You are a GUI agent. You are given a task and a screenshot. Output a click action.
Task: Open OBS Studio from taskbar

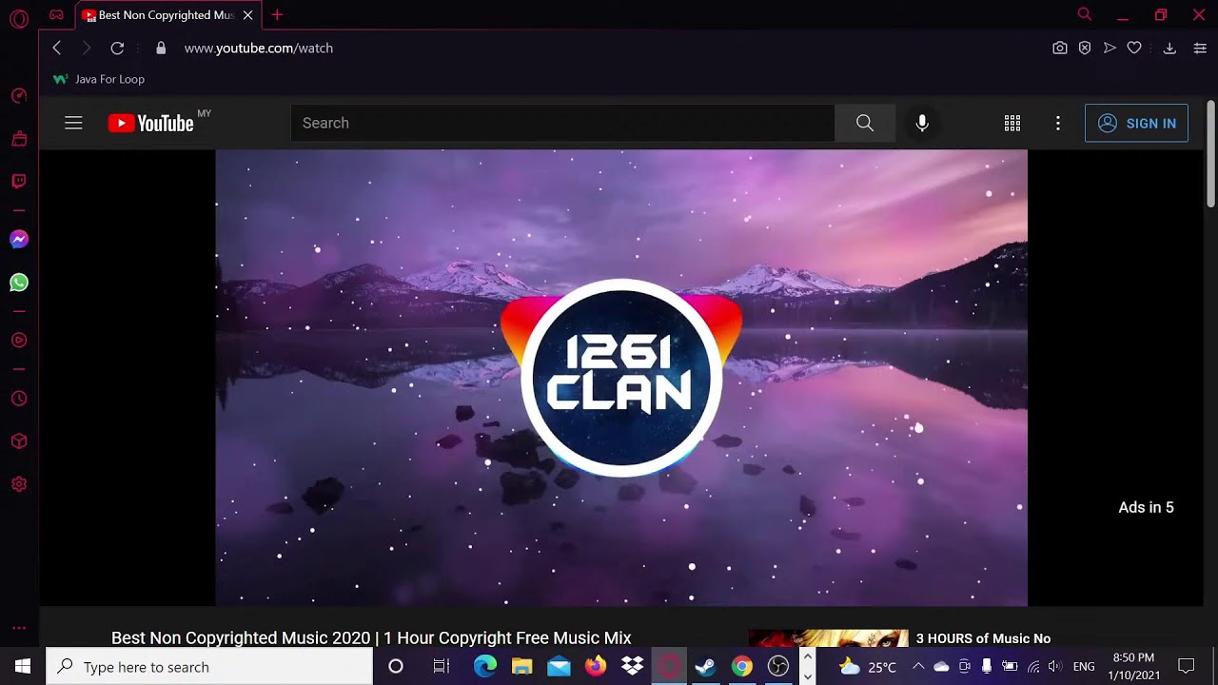coord(778,667)
